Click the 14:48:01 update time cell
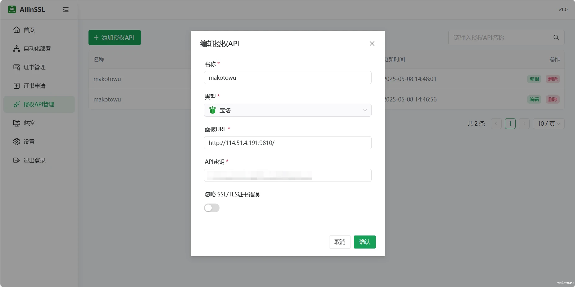The width and height of the screenshot is (575, 287). pos(410,79)
